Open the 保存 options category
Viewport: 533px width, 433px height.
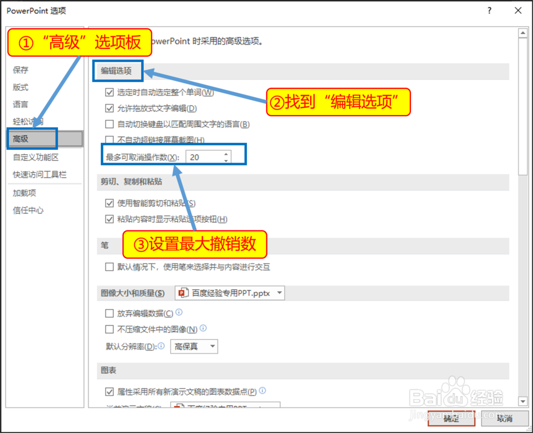[x=20, y=70]
